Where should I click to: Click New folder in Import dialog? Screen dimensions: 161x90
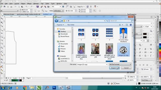pyautogui.click(x=71, y=25)
